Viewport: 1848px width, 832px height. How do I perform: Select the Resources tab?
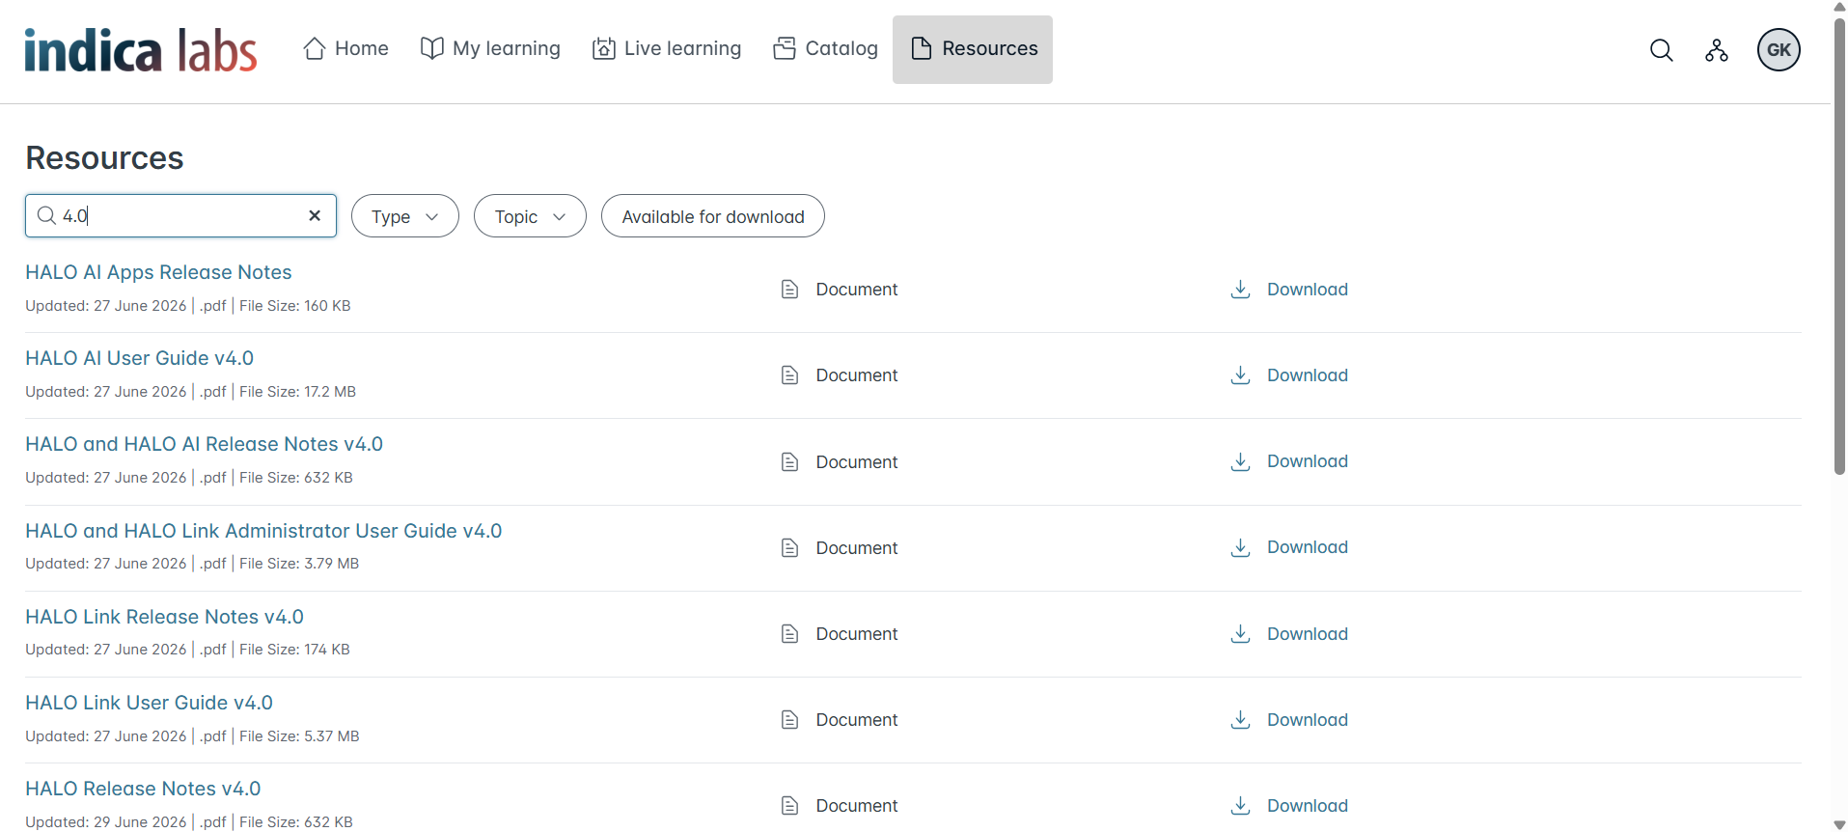pos(973,49)
